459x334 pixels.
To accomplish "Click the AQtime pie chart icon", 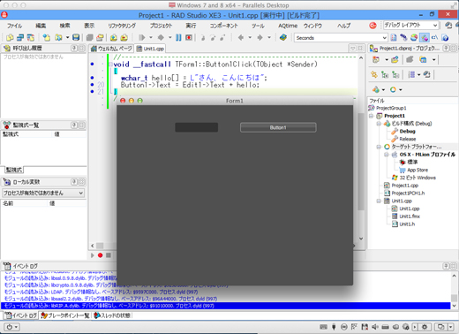I will (414, 37).
